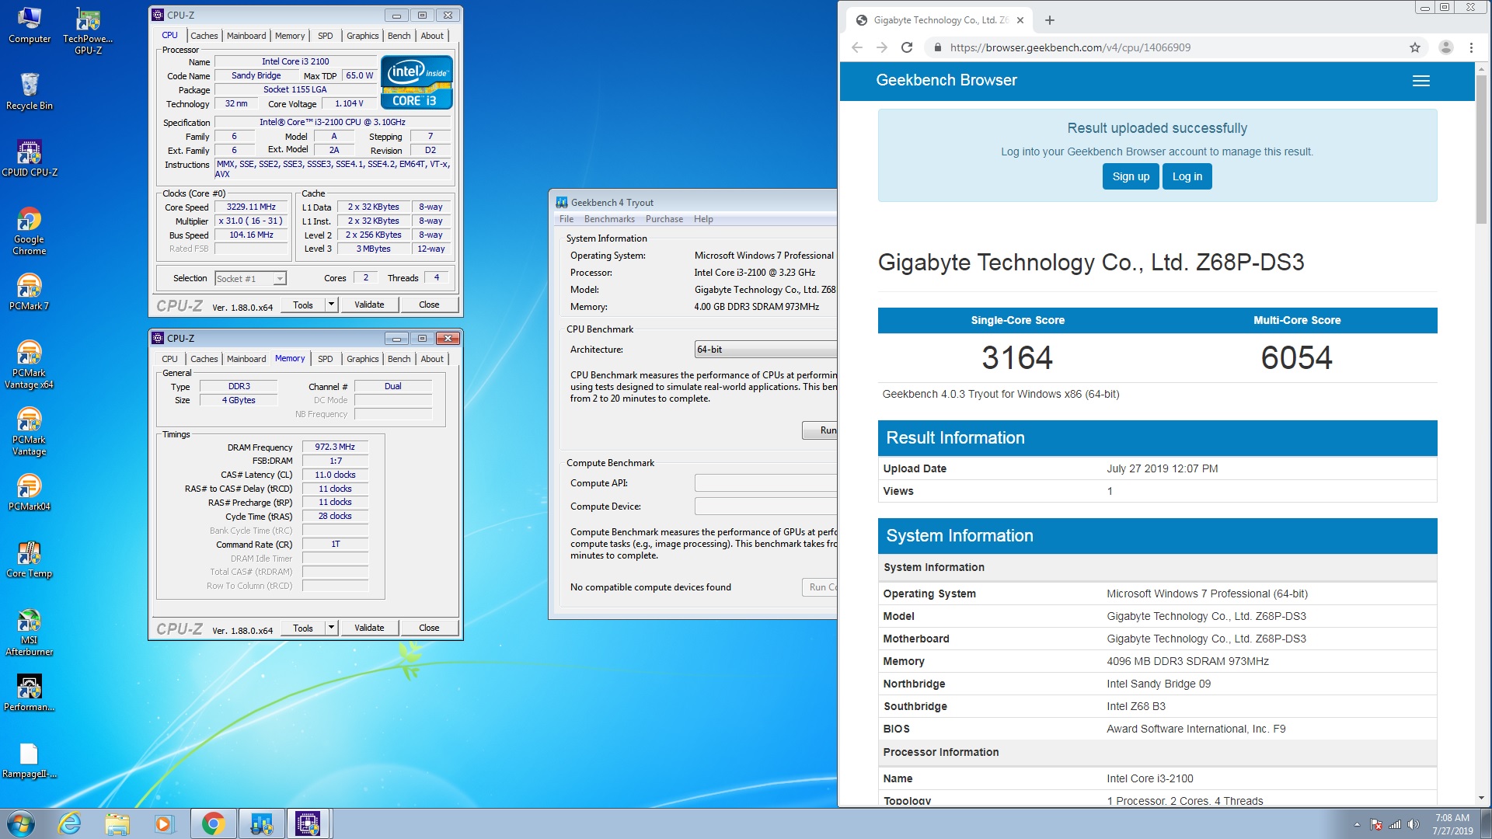This screenshot has height=839, width=1492.
Task: Launch Google Chrome desktop shortcut
Action: coord(30,231)
